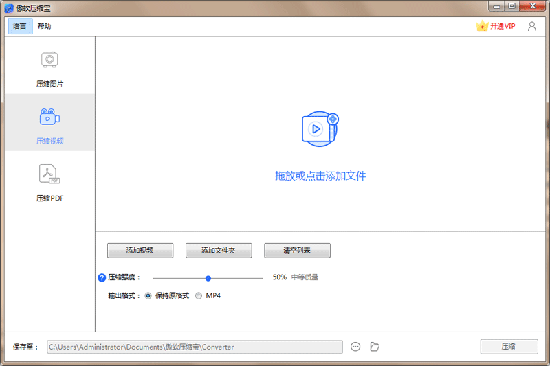Select the 压缩视频 video compression icon

tap(49, 117)
